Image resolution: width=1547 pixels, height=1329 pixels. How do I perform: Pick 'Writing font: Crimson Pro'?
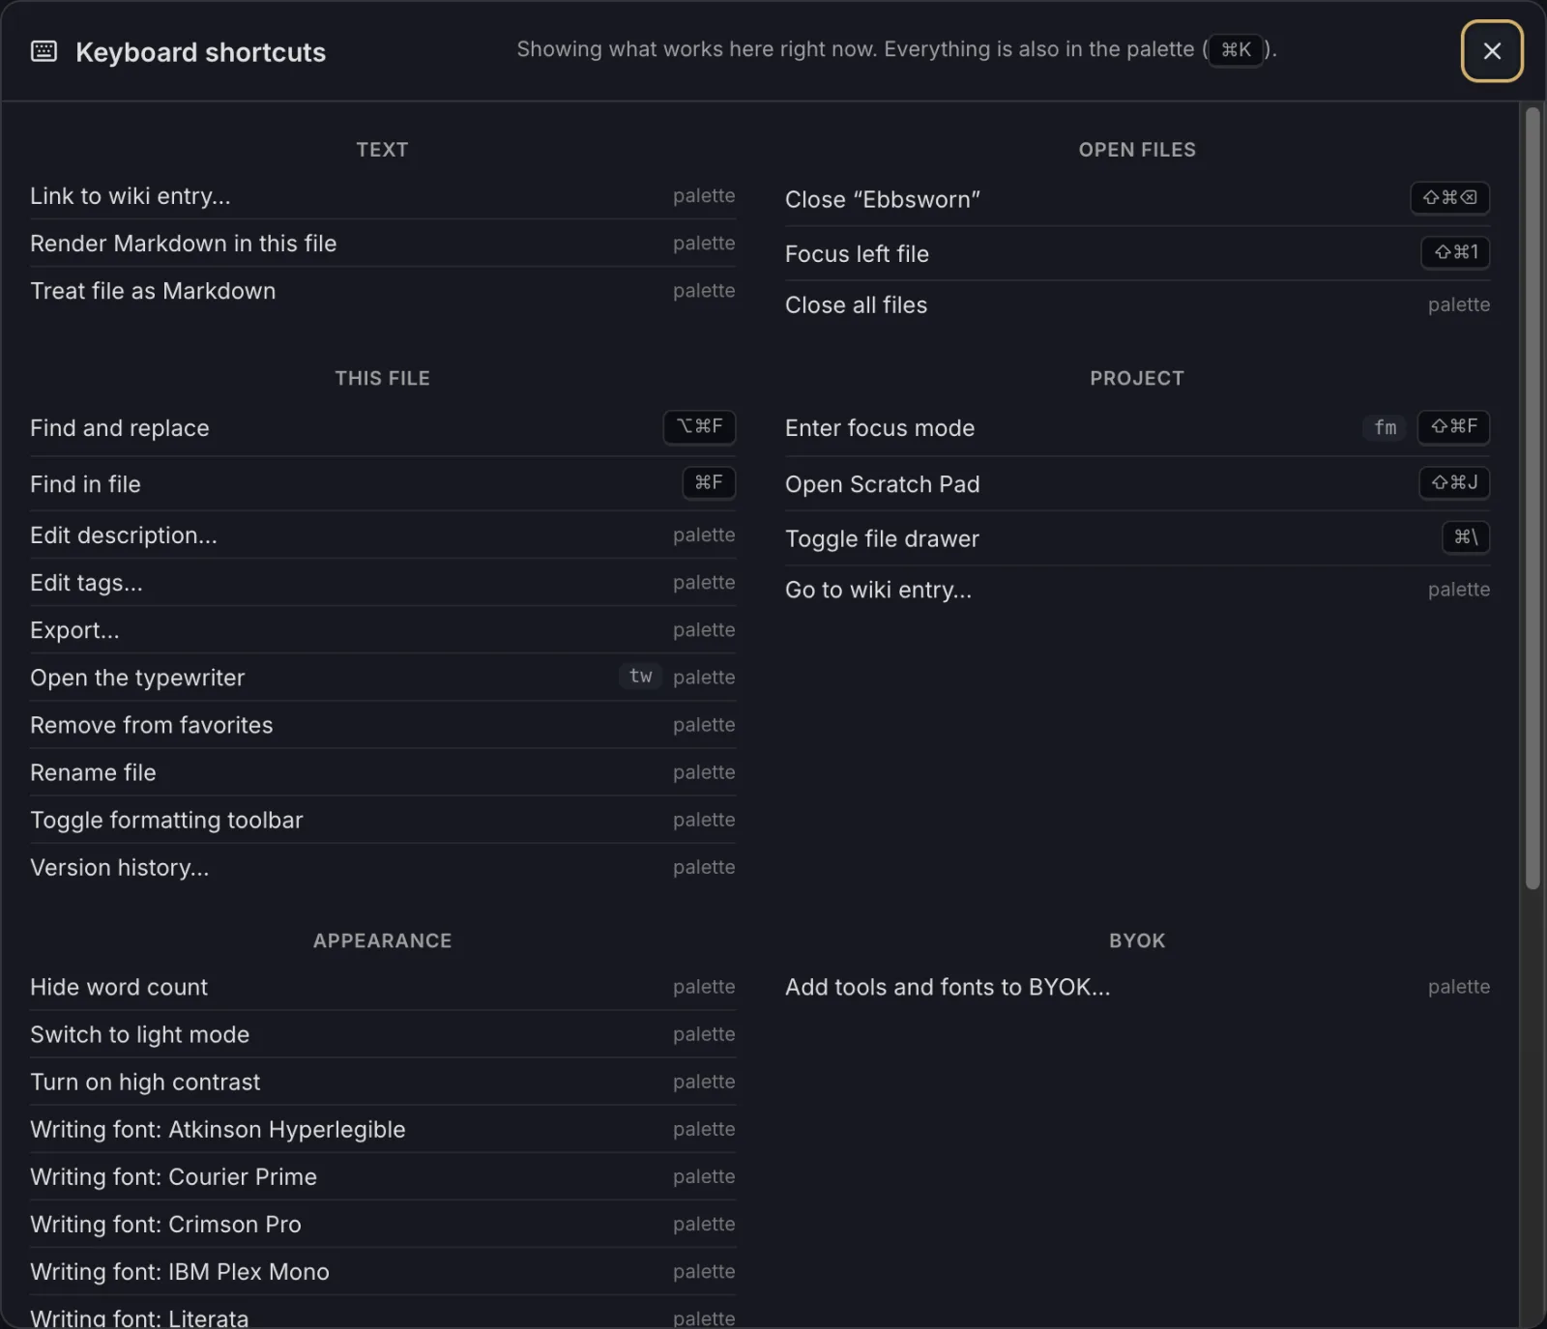pyautogui.click(x=383, y=1224)
